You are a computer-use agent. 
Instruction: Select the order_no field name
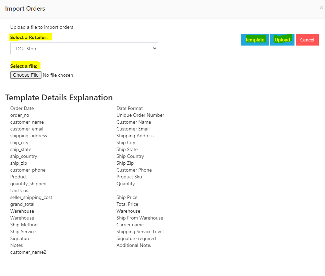pyautogui.click(x=20, y=115)
